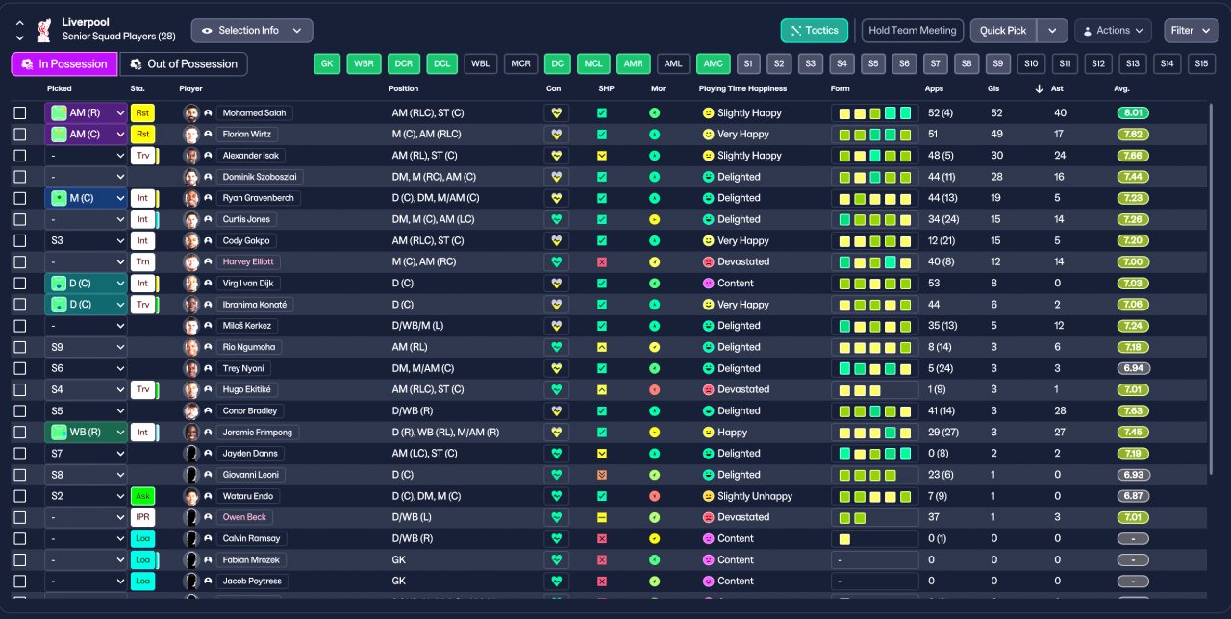
Task: Tick Mohamed Salah's row checkbox
Action: (20, 112)
